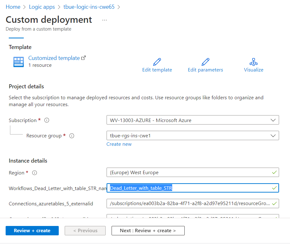The width and height of the screenshot is (290, 245).
Task: Focus the Workflows_Dead_Letter_with_table_STR name input
Action: (193, 188)
